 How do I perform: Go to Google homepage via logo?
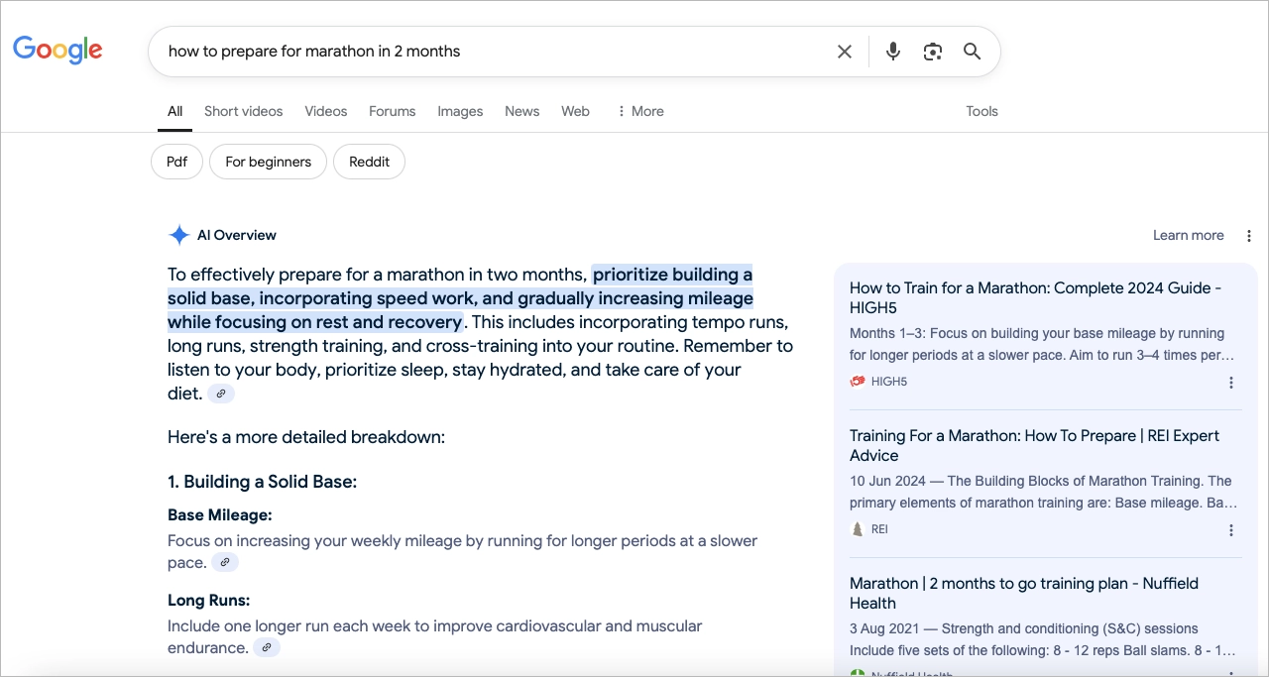point(58,50)
